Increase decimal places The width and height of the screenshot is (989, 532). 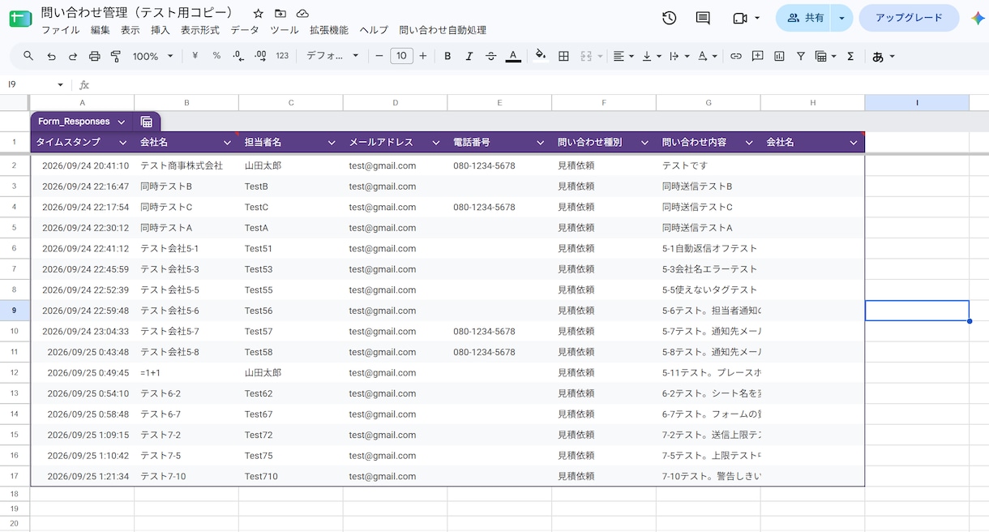click(x=260, y=56)
